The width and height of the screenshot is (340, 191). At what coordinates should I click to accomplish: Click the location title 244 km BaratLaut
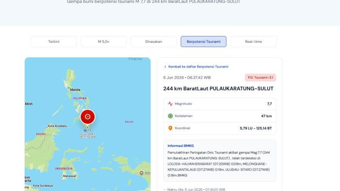point(218,88)
